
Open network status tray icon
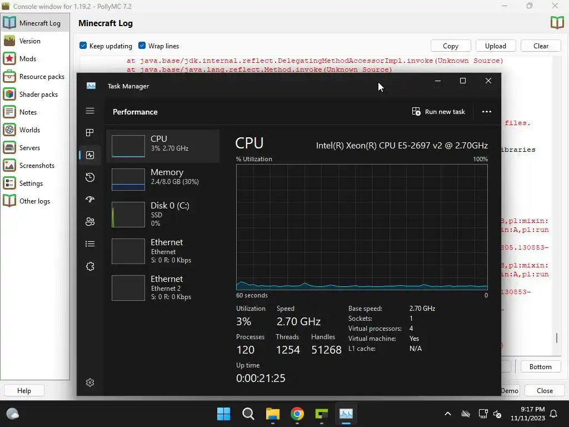point(483,414)
